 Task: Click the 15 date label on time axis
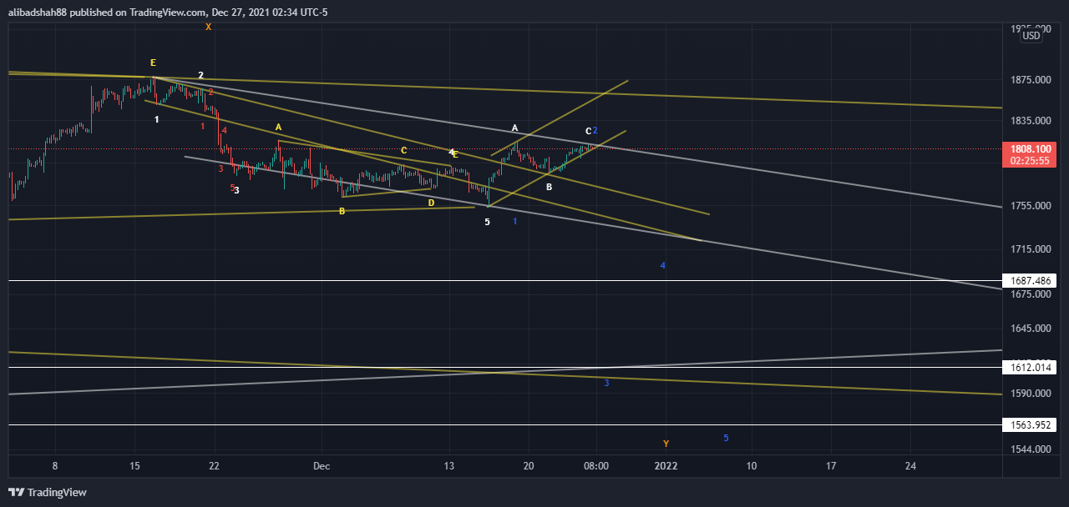click(134, 465)
